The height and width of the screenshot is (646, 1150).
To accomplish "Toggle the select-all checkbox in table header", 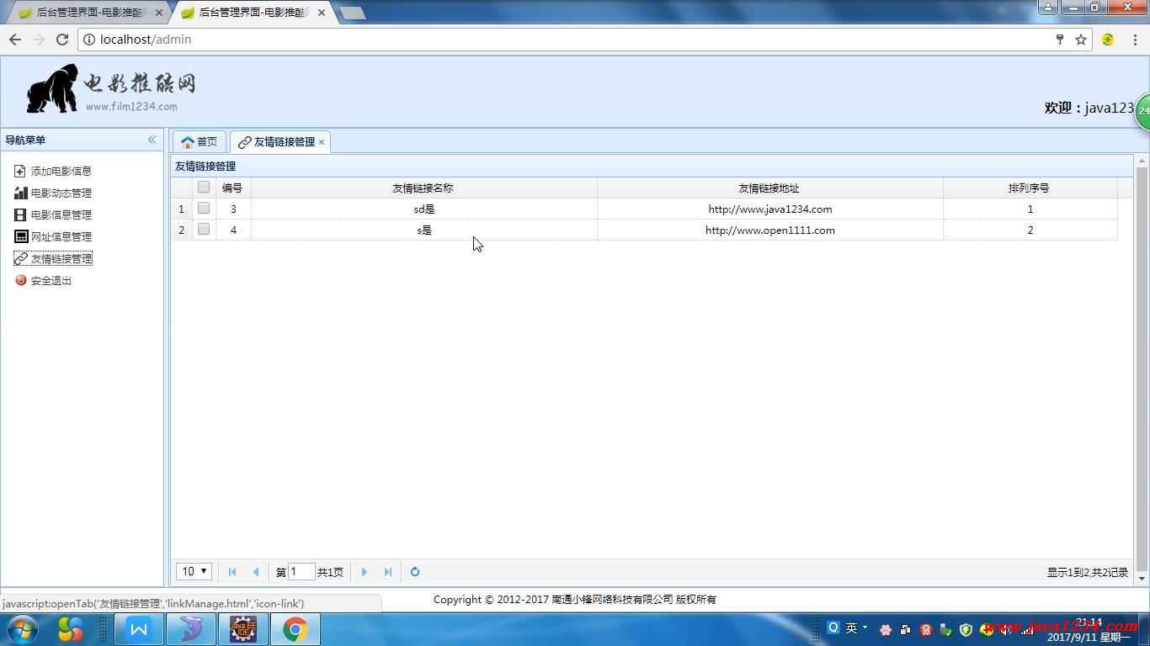I will pyautogui.click(x=204, y=188).
